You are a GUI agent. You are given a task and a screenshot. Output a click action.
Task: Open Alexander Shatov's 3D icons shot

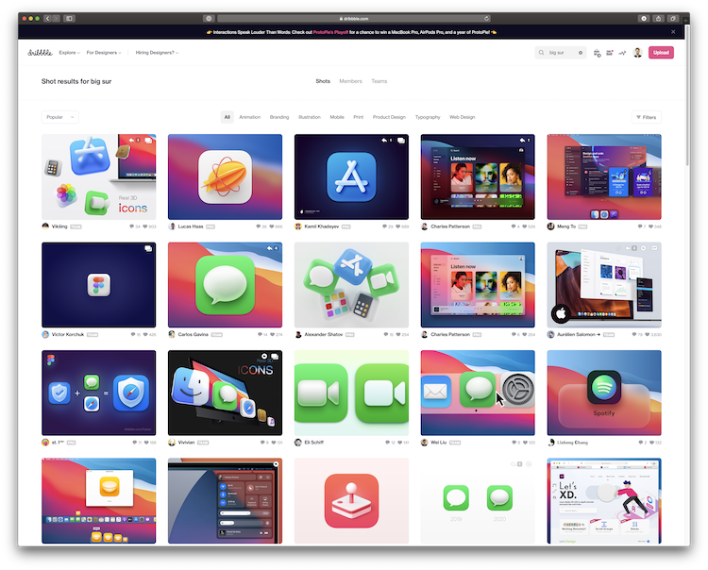coord(351,285)
